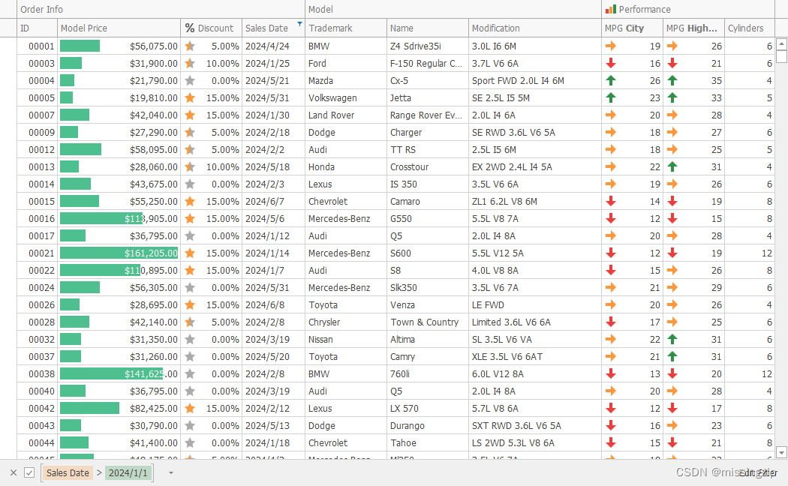Click the Cylinders cell of order 00021
788x486 pixels.
749,253
